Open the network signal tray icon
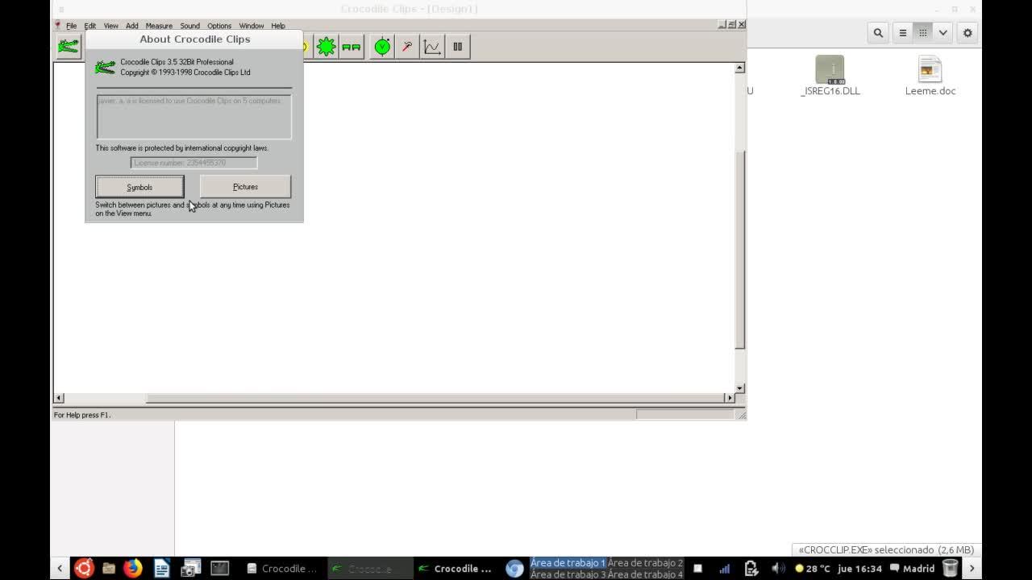 pos(724,569)
